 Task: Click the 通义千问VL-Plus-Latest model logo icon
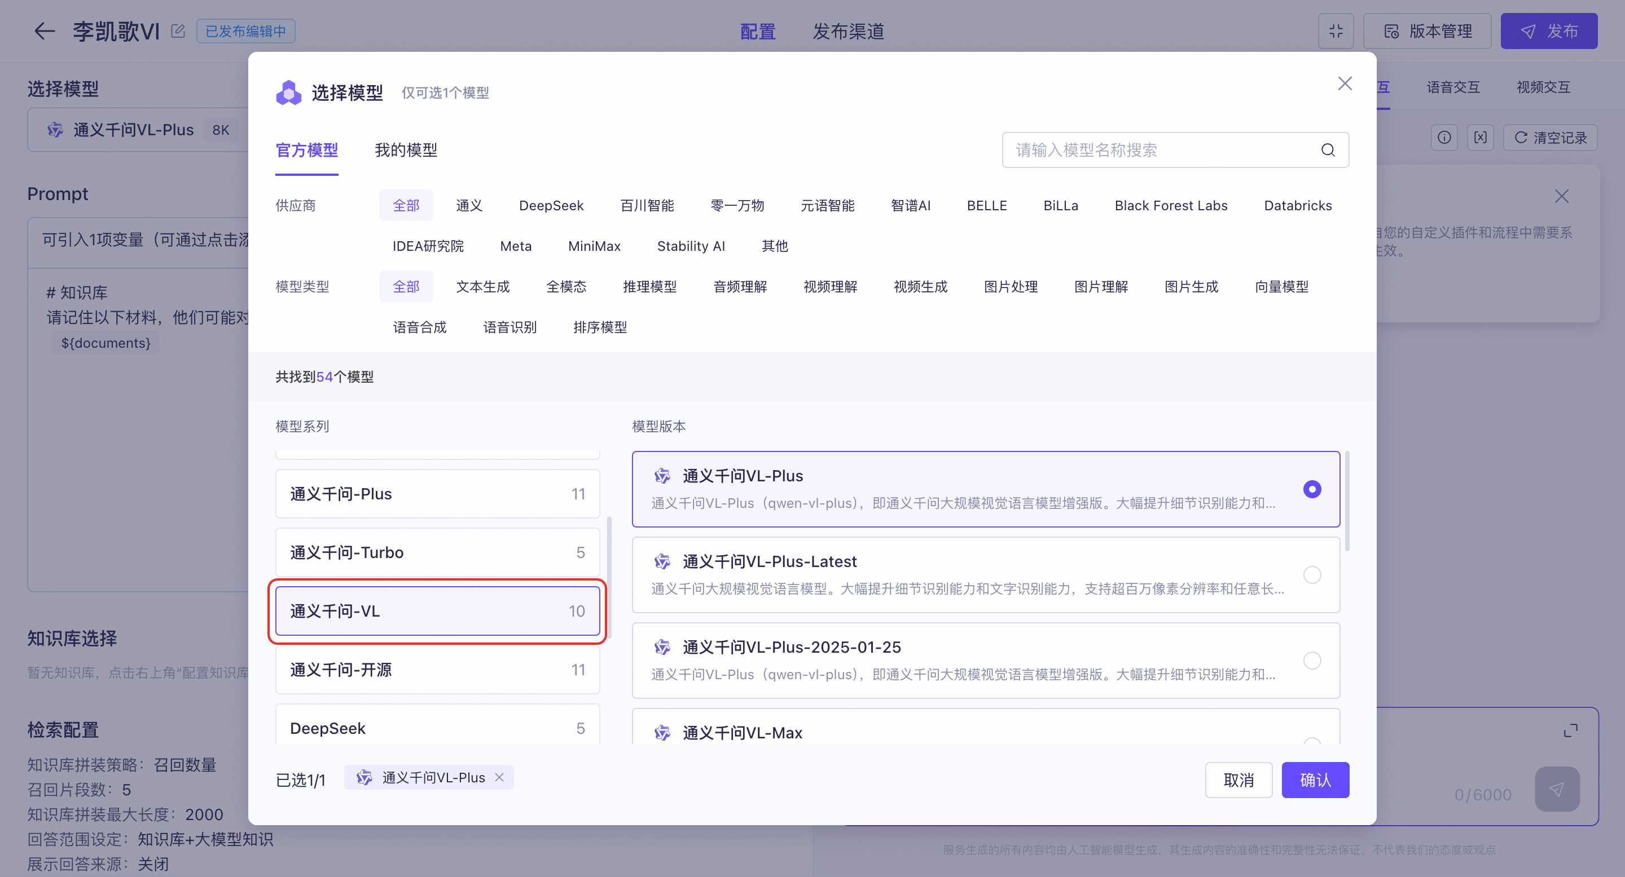pyautogui.click(x=662, y=561)
